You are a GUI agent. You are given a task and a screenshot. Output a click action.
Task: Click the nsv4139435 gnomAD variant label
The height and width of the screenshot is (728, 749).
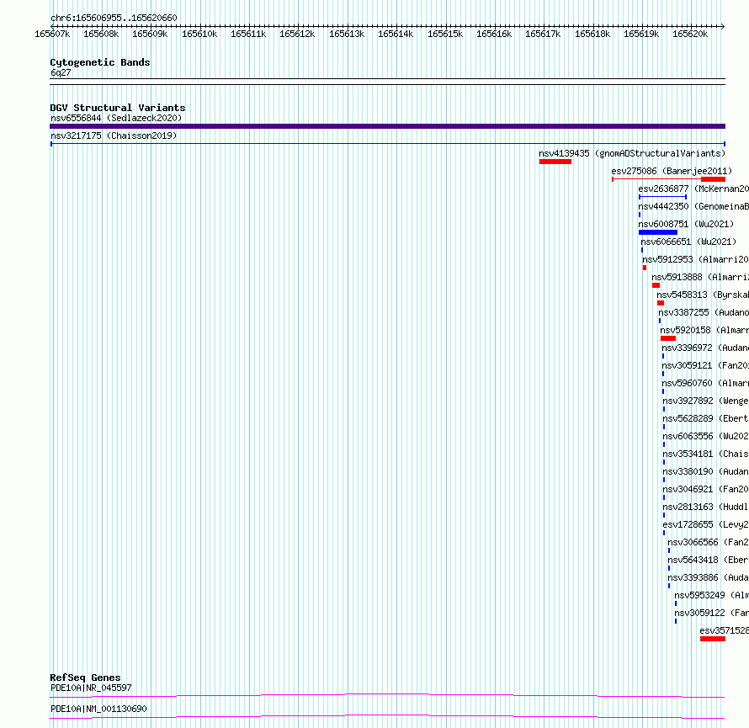[x=632, y=153]
